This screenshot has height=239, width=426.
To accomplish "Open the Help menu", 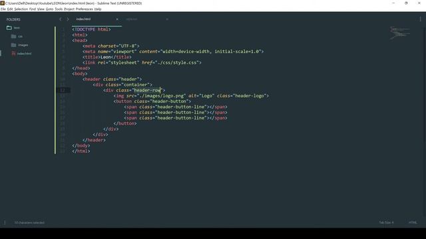I will pyautogui.click(x=98, y=9).
